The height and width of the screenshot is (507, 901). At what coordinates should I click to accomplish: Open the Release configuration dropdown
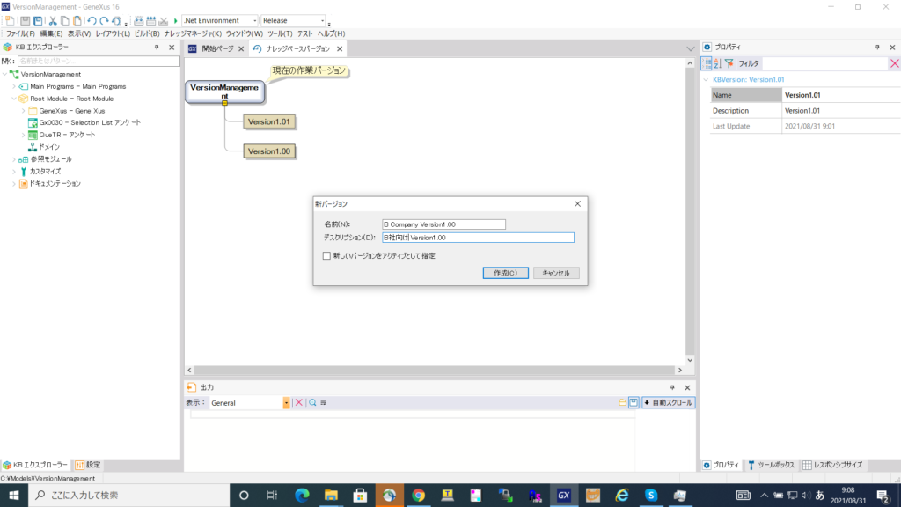pos(322,21)
